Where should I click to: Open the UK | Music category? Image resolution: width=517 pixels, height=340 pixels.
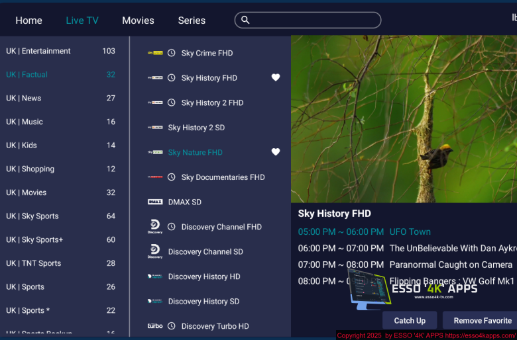pos(61,122)
